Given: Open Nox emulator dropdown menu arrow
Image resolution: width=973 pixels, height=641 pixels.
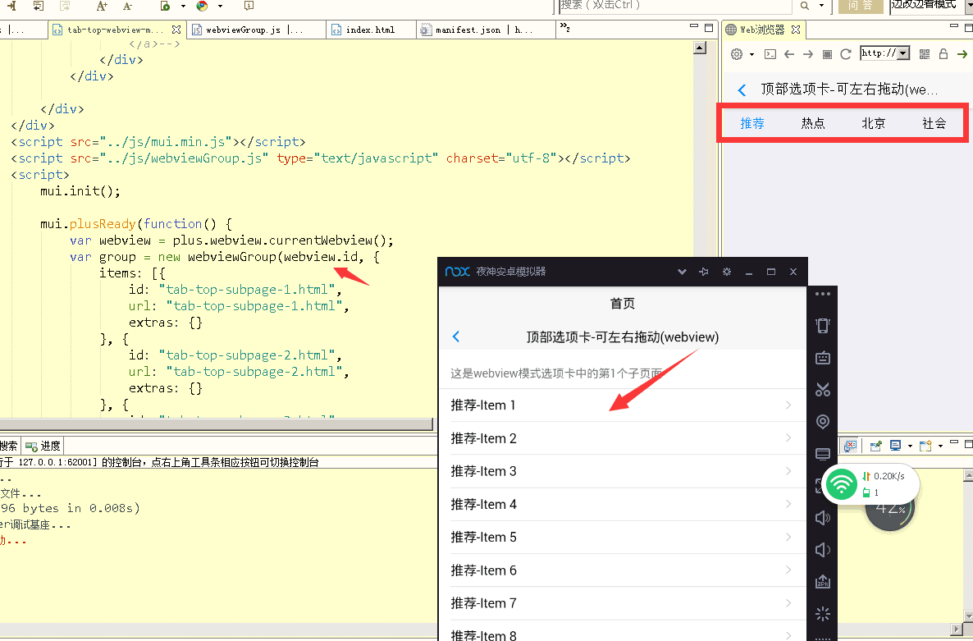Looking at the screenshot, I should (682, 272).
